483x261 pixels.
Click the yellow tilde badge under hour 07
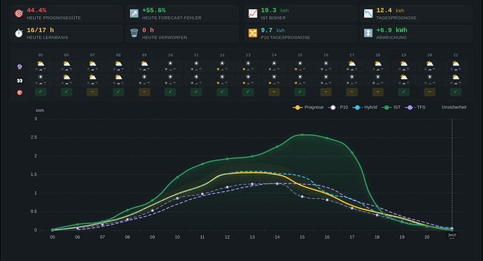click(92, 92)
